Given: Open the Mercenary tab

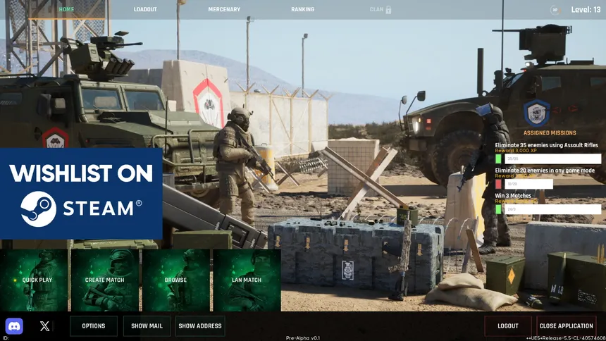Looking at the screenshot, I should [224, 9].
